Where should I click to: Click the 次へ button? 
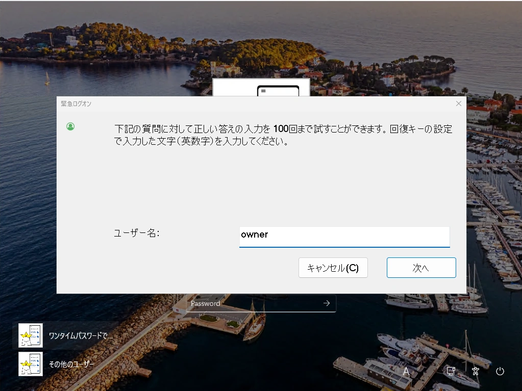pyautogui.click(x=421, y=268)
